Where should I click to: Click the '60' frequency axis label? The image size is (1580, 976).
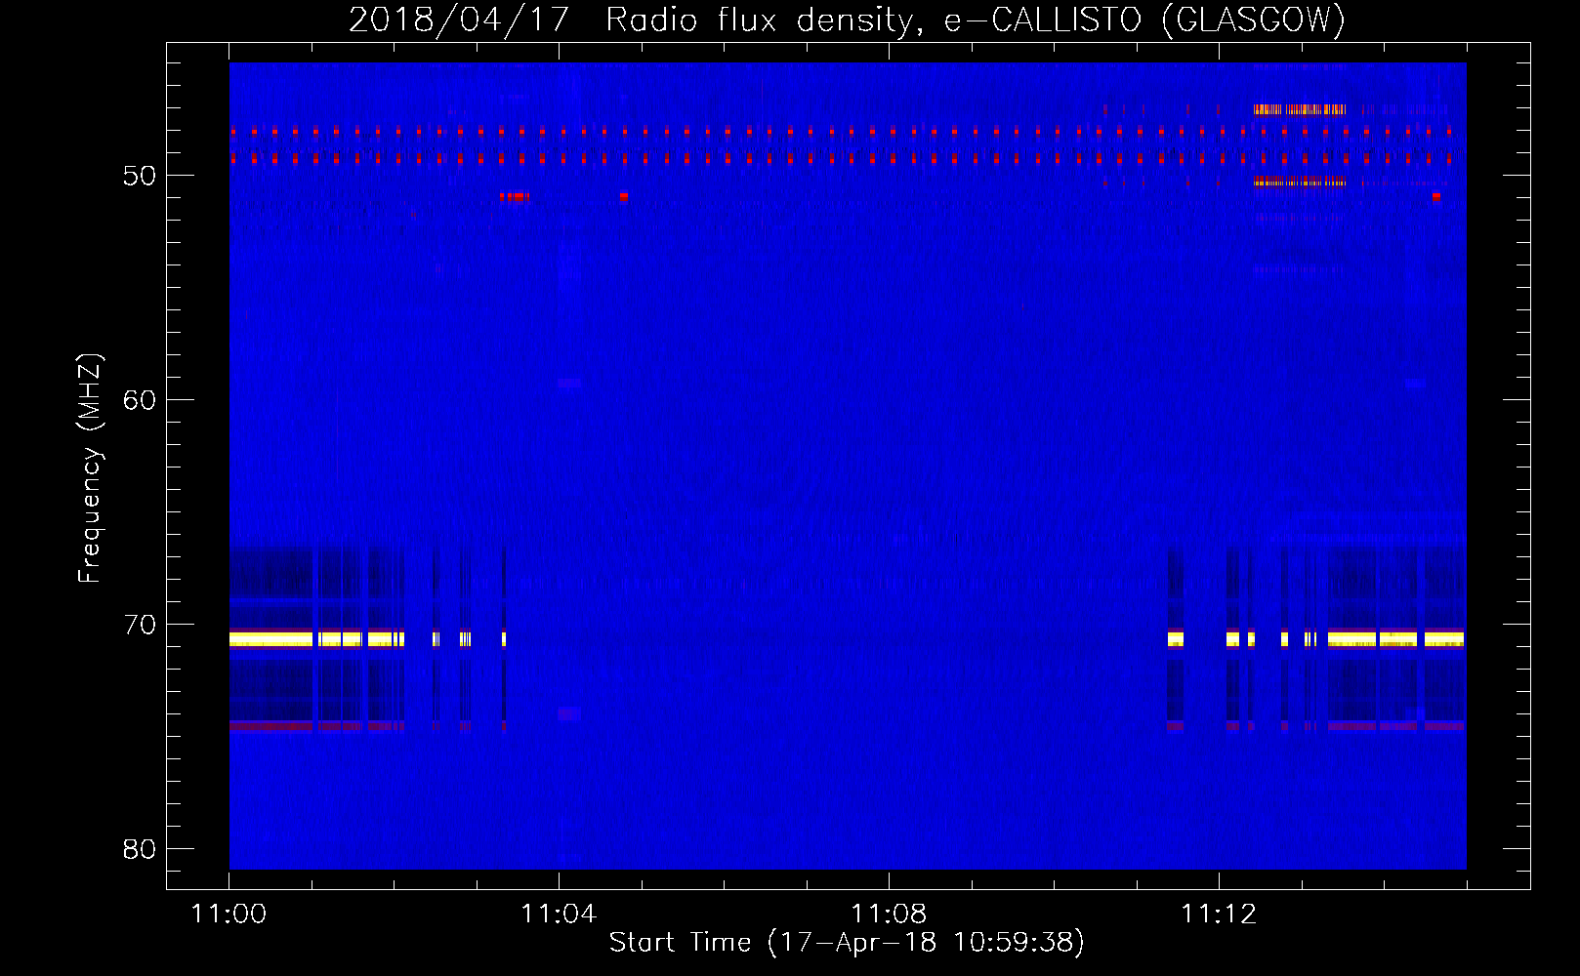click(x=140, y=400)
